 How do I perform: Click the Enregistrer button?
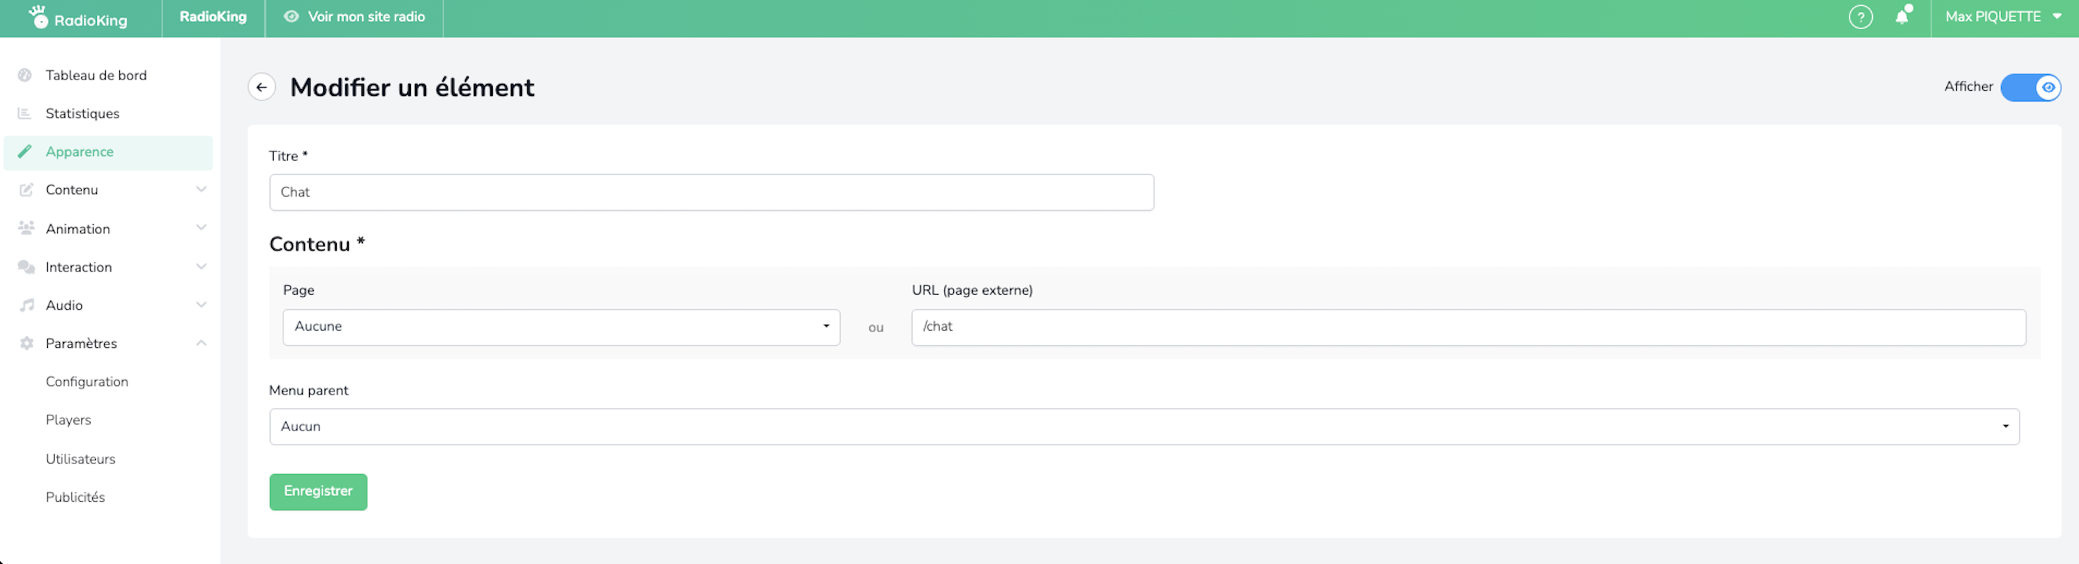pos(318,491)
